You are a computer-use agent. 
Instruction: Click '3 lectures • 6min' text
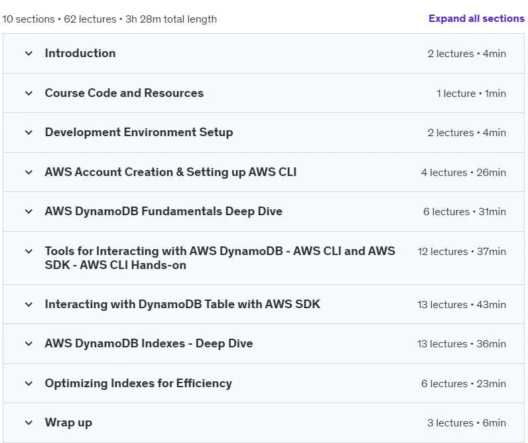[x=467, y=423]
